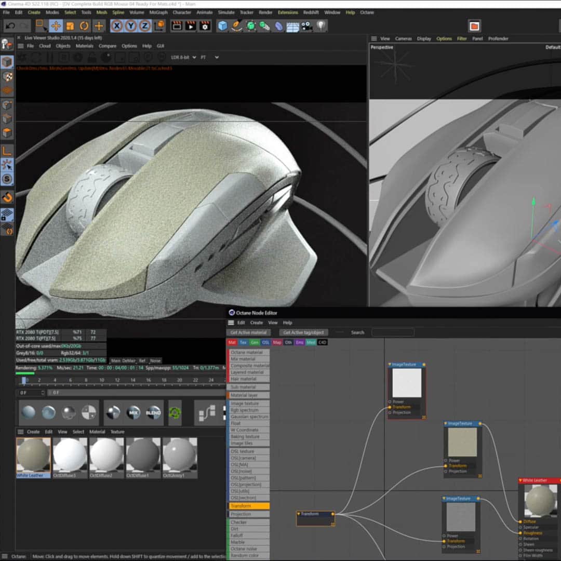Toggle the Z axis lock
The width and height of the screenshot is (561, 561).
pyautogui.click(x=144, y=25)
